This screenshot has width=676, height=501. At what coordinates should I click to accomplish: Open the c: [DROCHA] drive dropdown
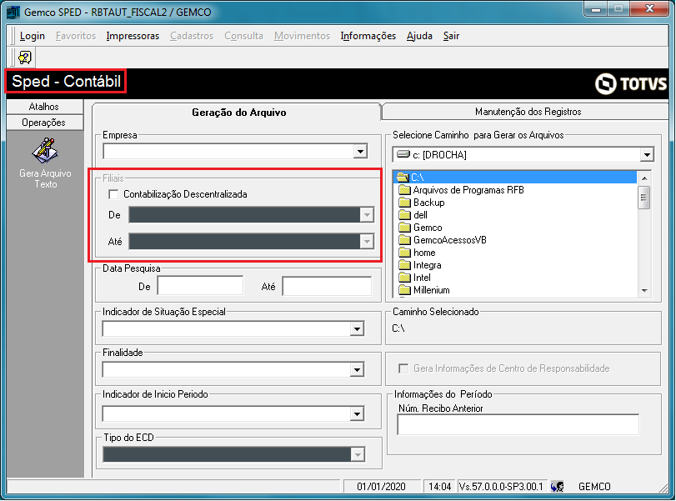pos(647,155)
